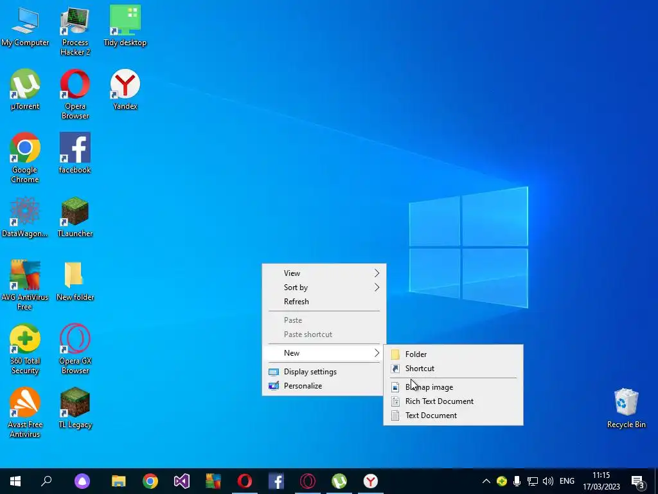Open Display settings from context menu

coord(324,372)
